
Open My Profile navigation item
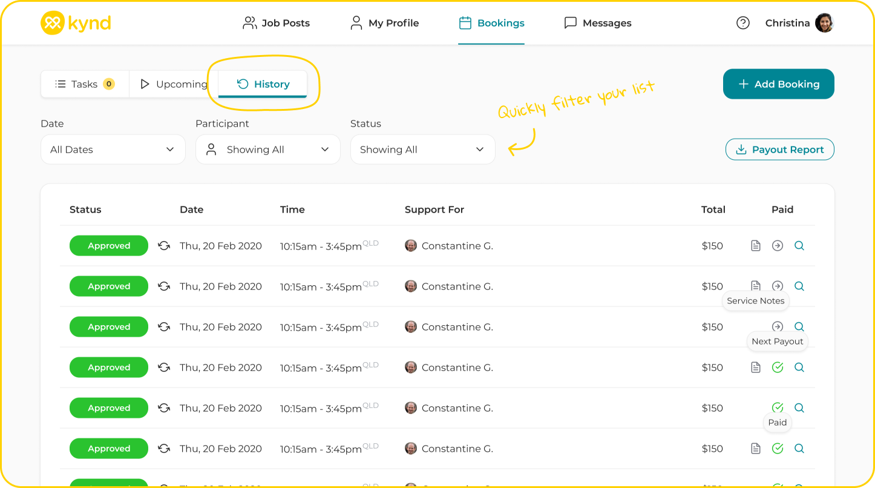point(384,23)
